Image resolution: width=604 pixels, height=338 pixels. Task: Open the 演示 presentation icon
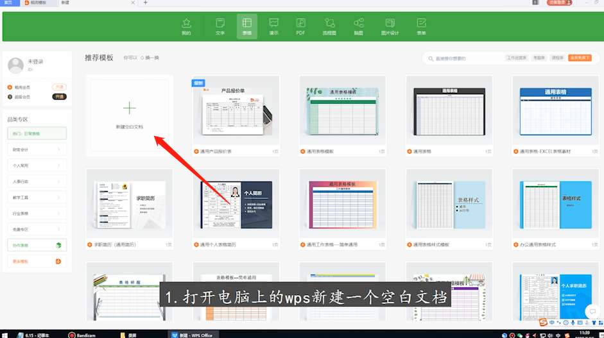click(x=273, y=26)
